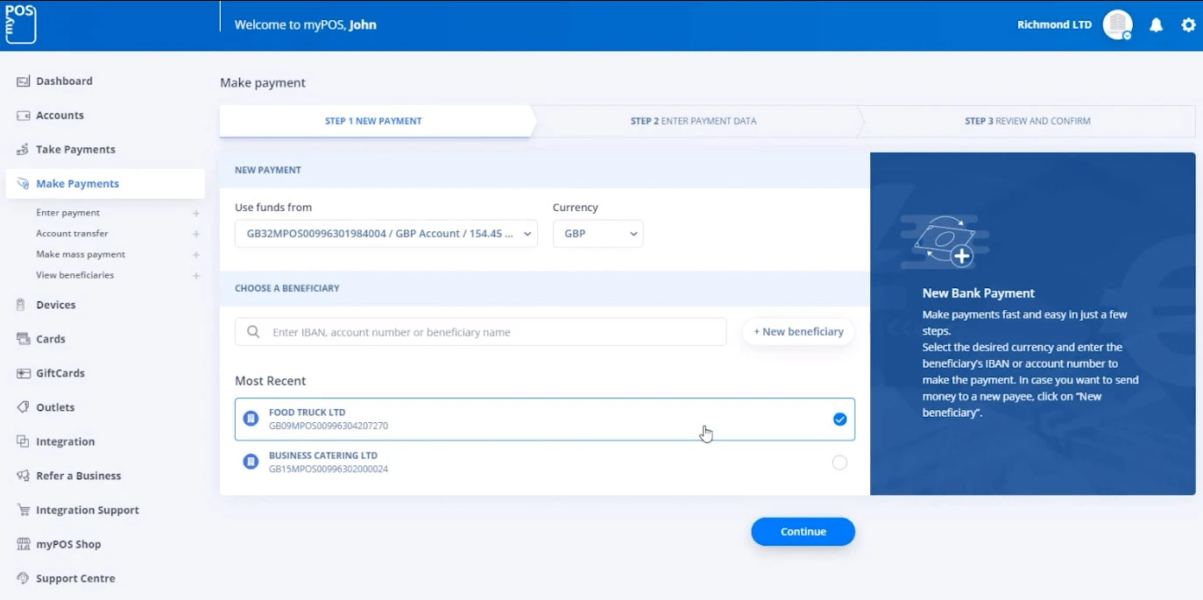Click the myPOS logo
The image size is (1203, 600).
tap(20, 23)
